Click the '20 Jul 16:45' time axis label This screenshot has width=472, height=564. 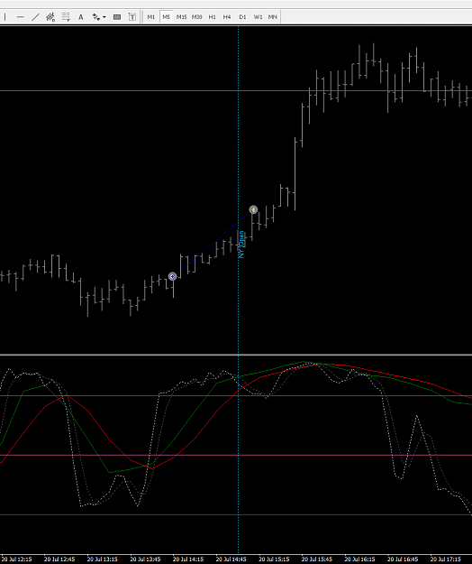click(x=403, y=559)
